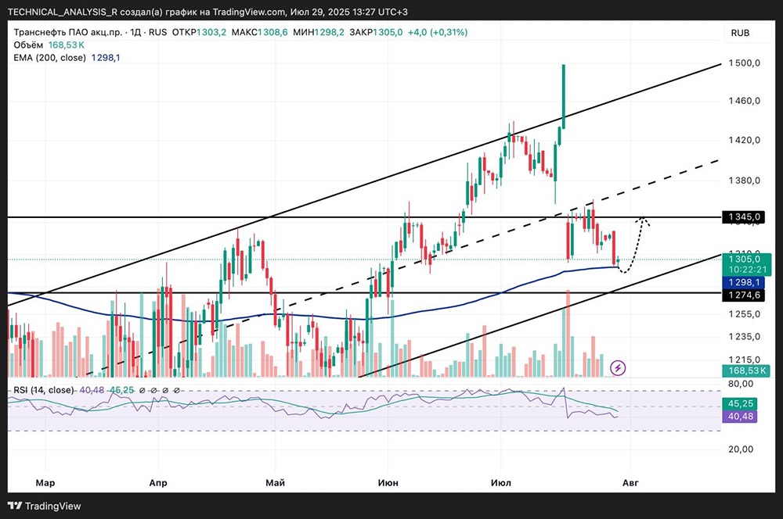Click the Мар label on time axis
Screen dimensions: 783x519
point(45,482)
